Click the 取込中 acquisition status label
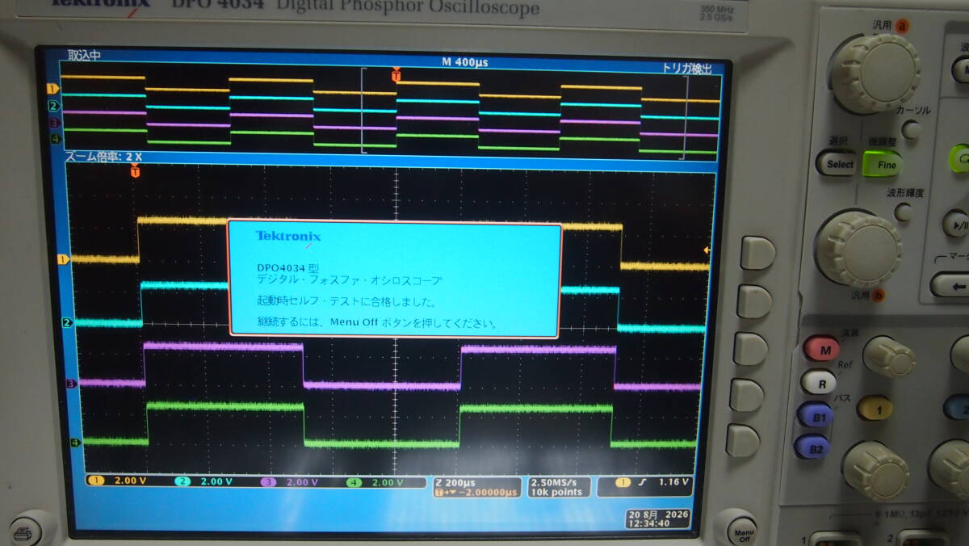Viewport: 969px width, 546px height. point(84,56)
